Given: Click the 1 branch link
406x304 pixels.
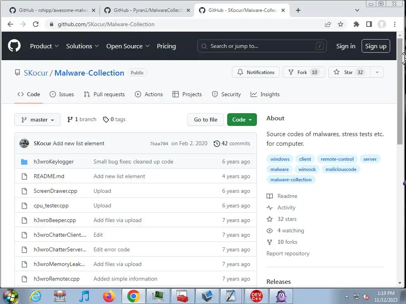Looking at the screenshot, I should (x=82, y=120).
